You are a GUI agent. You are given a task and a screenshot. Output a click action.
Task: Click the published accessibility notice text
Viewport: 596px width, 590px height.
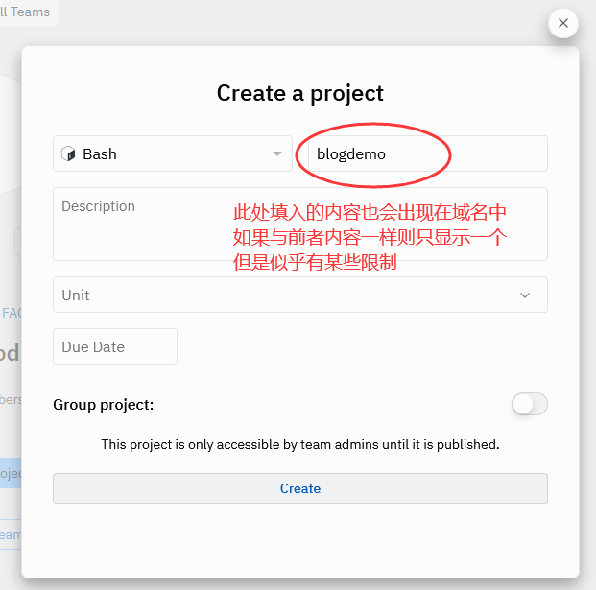(x=299, y=444)
